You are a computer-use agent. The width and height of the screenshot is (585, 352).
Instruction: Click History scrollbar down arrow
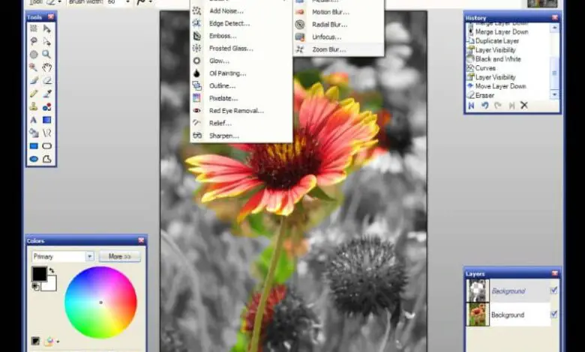[554, 94]
